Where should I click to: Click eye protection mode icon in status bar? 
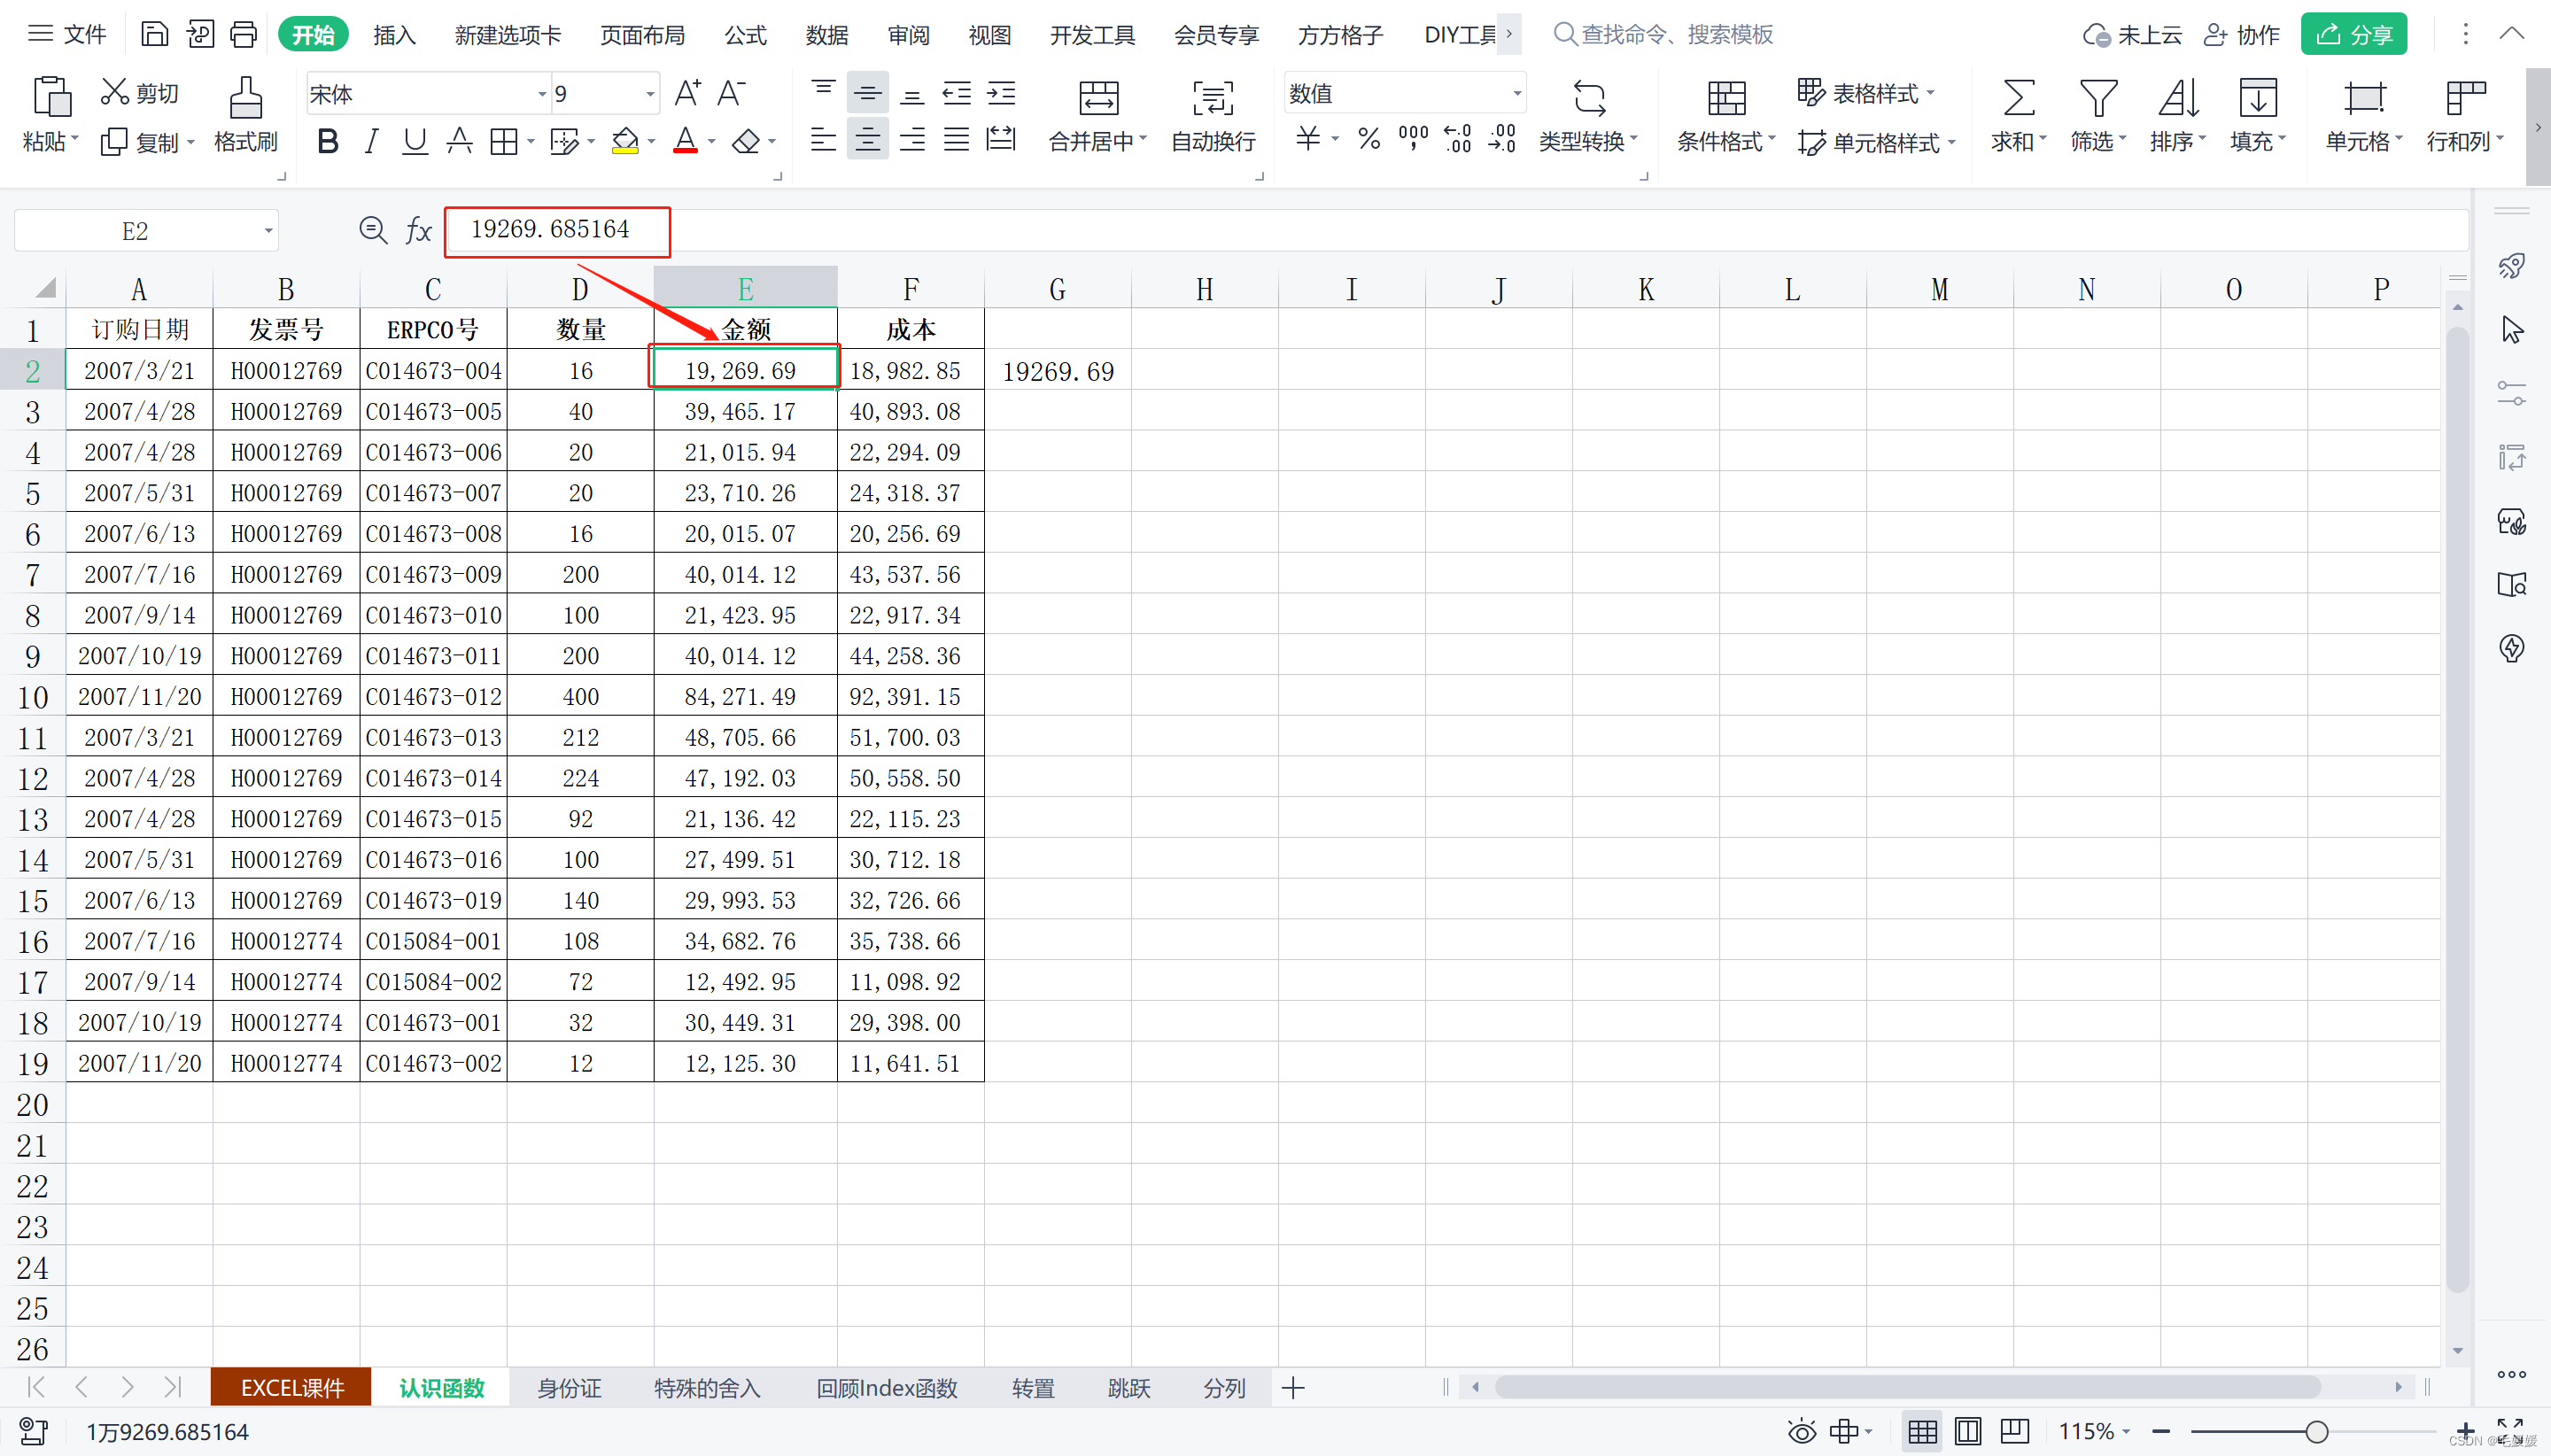[1801, 1431]
